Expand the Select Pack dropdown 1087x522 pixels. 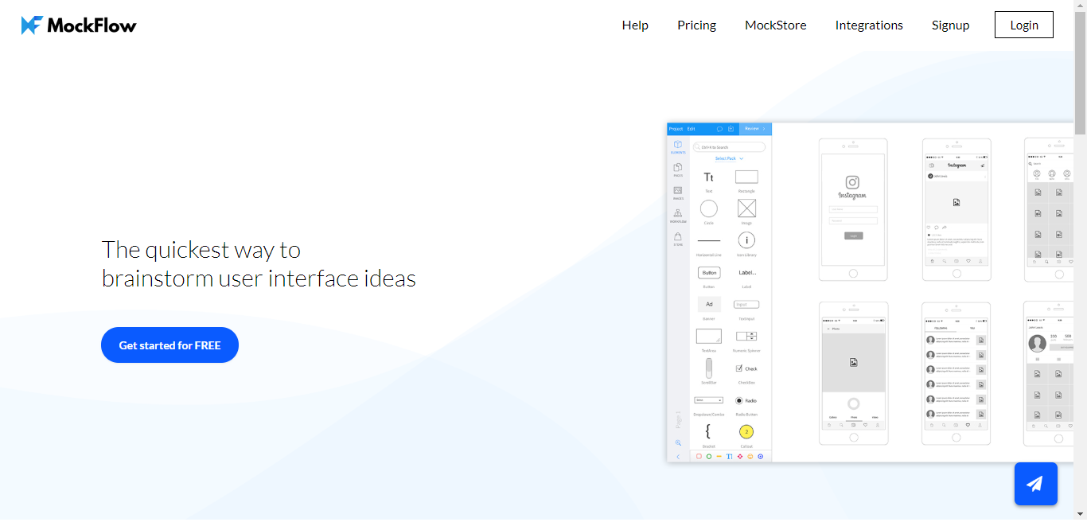(x=730, y=158)
